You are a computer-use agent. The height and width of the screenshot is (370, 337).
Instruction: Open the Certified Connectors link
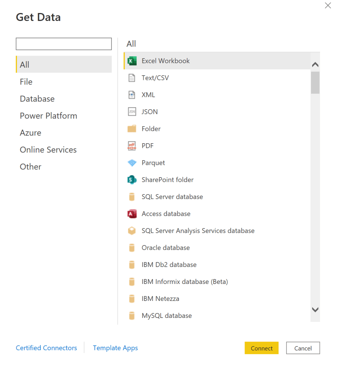pos(47,348)
